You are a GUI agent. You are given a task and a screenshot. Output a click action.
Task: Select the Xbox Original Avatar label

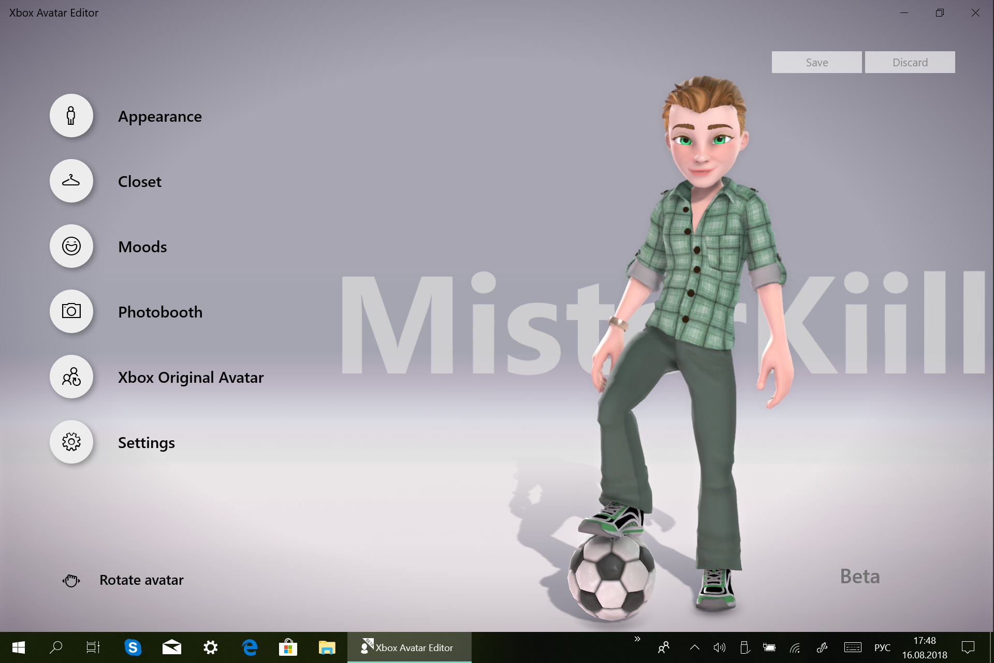pos(191,378)
